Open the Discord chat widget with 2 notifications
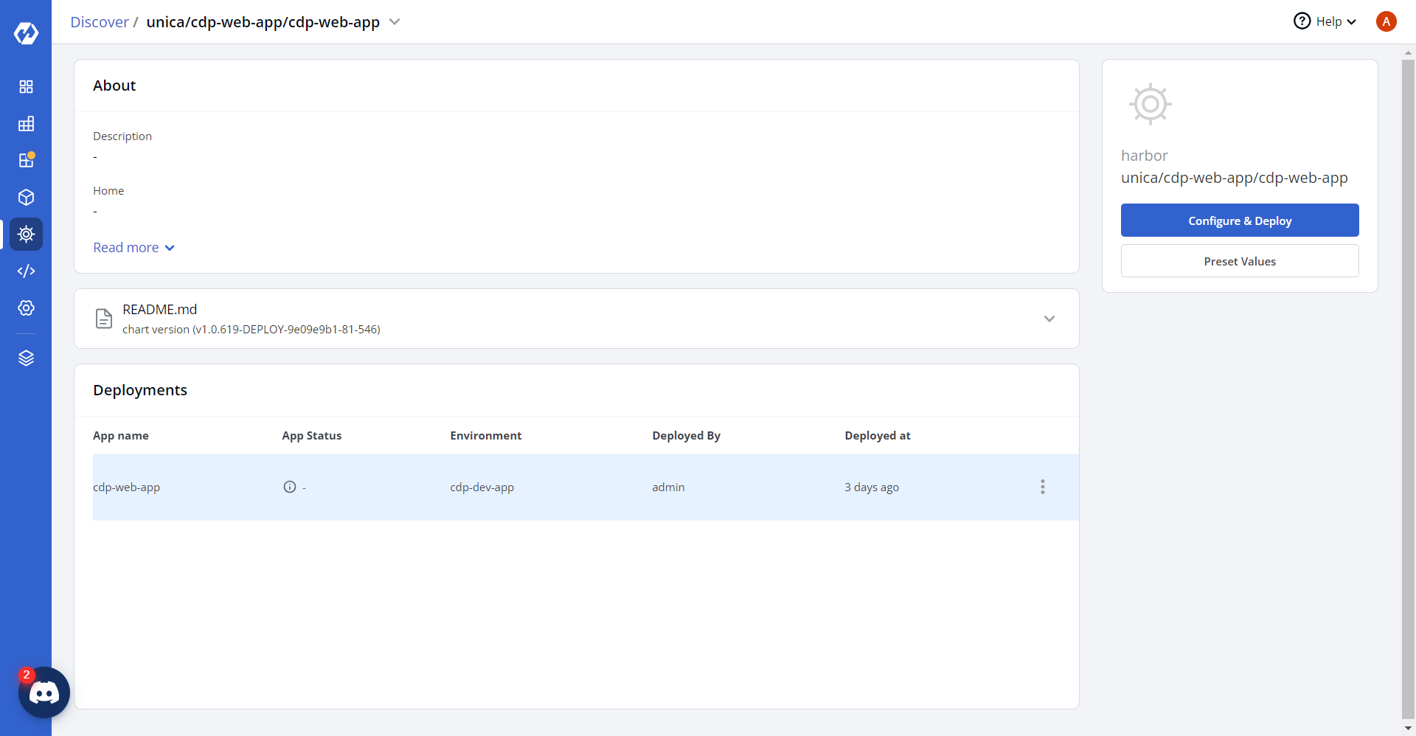The width and height of the screenshot is (1416, 736). pos(44,693)
